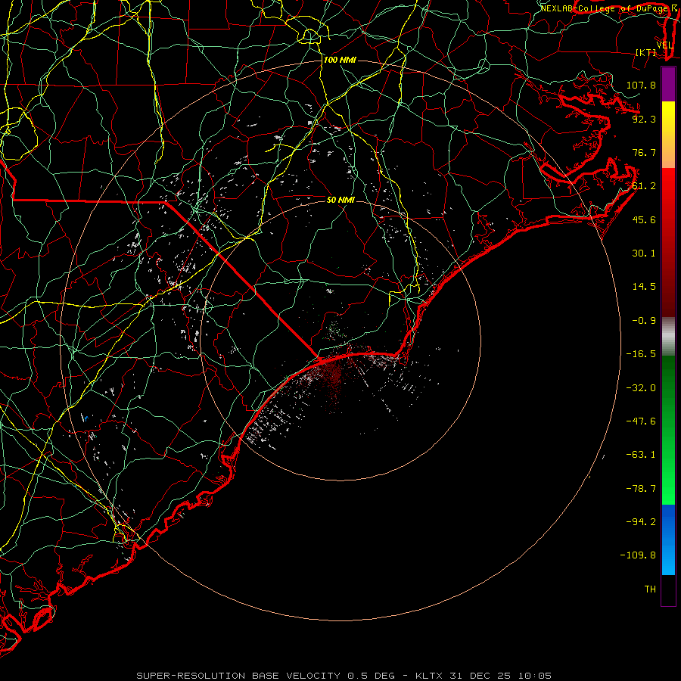Select the 45.6 legend value

pos(644,219)
